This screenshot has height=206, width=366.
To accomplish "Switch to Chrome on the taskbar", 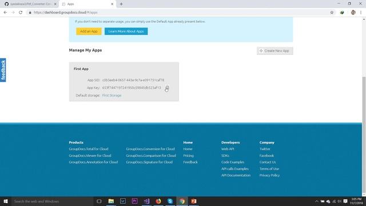I will [182, 201].
